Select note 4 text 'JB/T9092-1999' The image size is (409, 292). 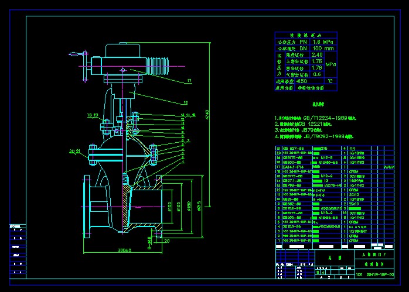[x=323, y=136]
